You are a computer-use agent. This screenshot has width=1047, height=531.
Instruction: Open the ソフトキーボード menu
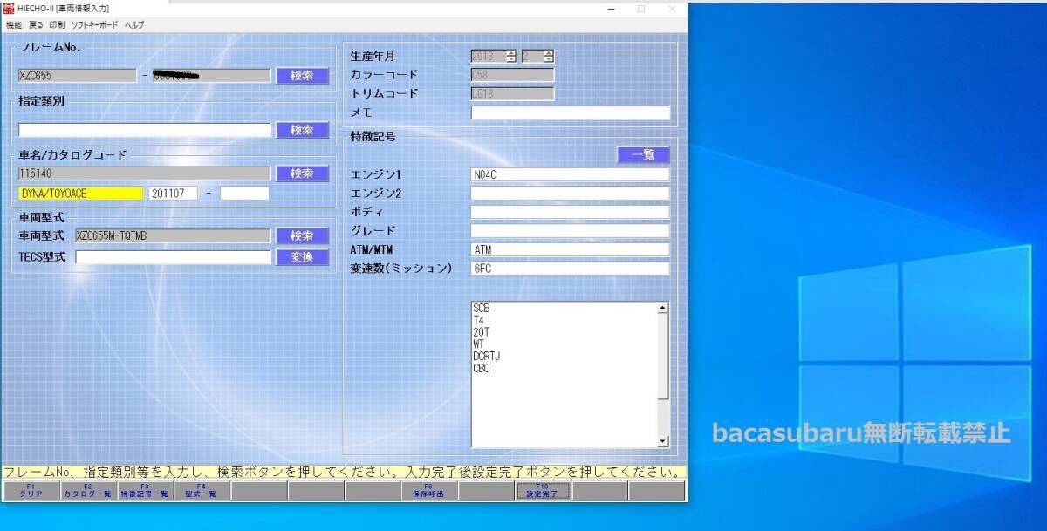(x=95, y=25)
